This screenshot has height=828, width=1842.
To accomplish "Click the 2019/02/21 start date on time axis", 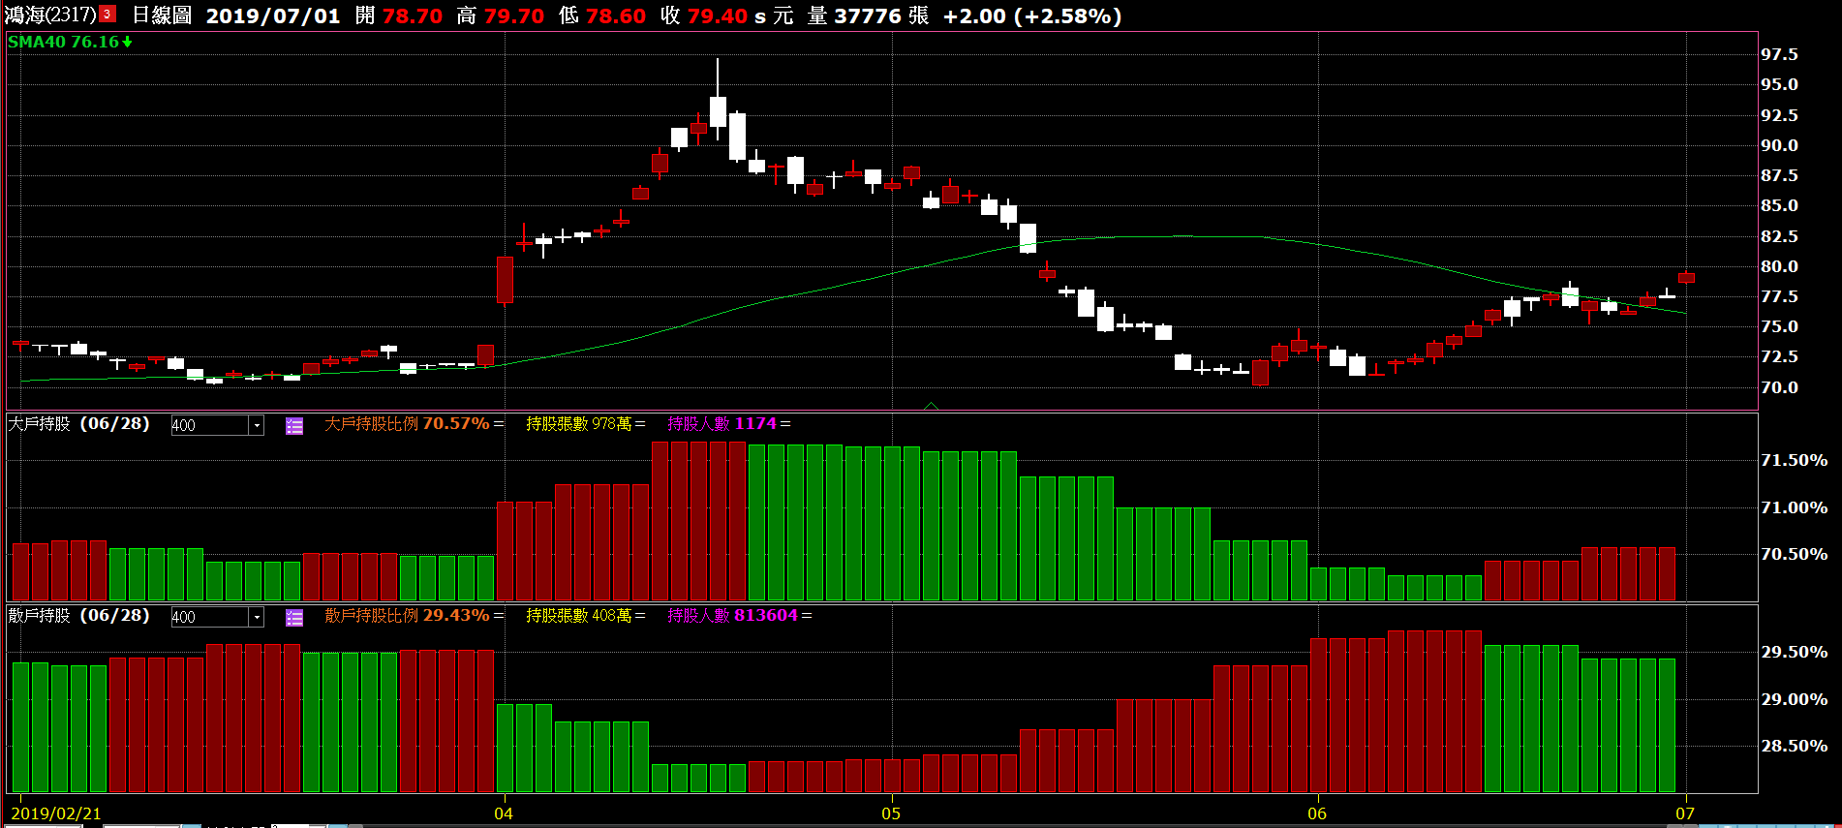I will point(56,813).
